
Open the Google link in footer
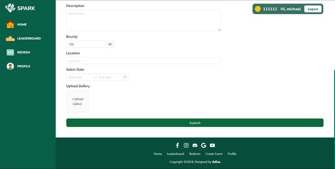pos(204,145)
